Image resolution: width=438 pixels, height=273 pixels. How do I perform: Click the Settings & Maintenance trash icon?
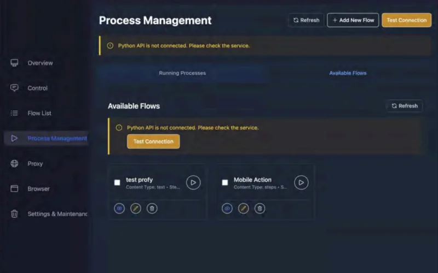pos(15,213)
